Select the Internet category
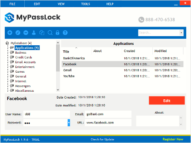The width and height of the screenshot is (191, 143). click(x=21, y=81)
